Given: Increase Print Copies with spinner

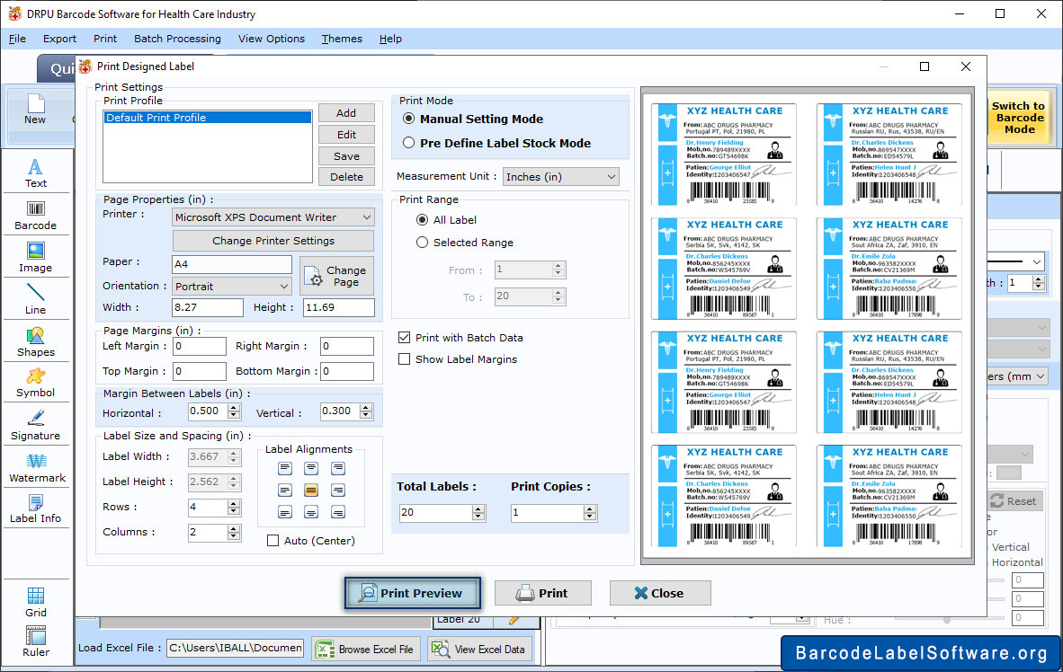Looking at the screenshot, I should click(x=590, y=508).
